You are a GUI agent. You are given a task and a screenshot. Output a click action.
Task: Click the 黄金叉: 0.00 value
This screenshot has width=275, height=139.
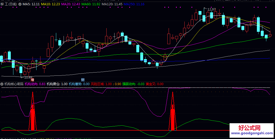[155, 84]
